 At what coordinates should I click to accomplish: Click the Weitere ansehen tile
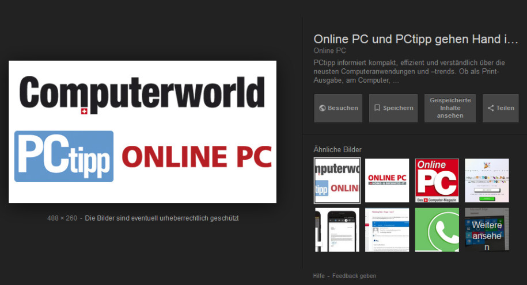(x=487, y=230)
